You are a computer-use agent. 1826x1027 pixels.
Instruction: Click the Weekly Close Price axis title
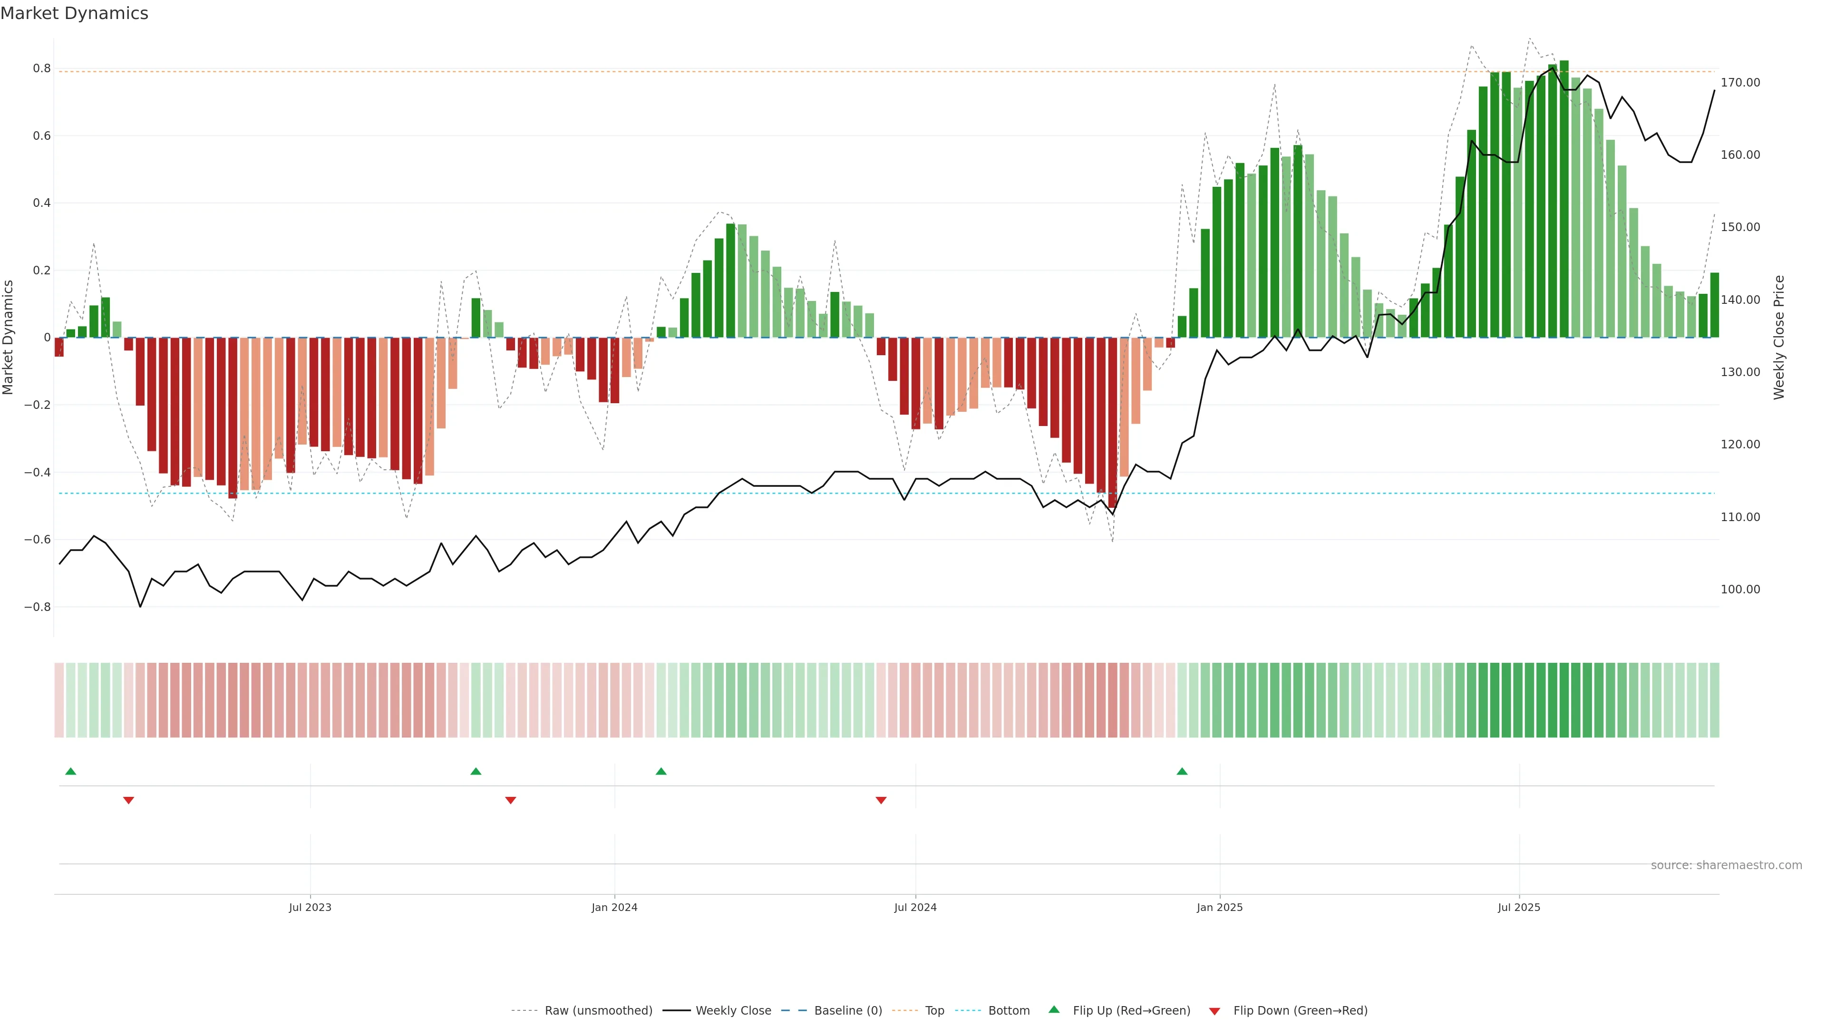pos(1778,338)
